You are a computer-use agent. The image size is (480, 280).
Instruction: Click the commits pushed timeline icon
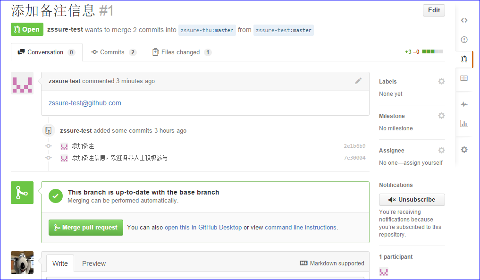(x=48, y=130)
